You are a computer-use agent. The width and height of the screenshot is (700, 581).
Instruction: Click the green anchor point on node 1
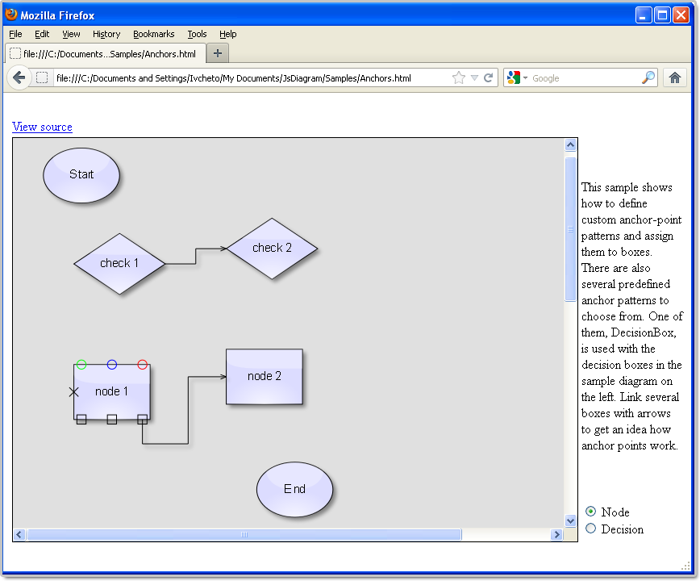click(x=81, y=365)
